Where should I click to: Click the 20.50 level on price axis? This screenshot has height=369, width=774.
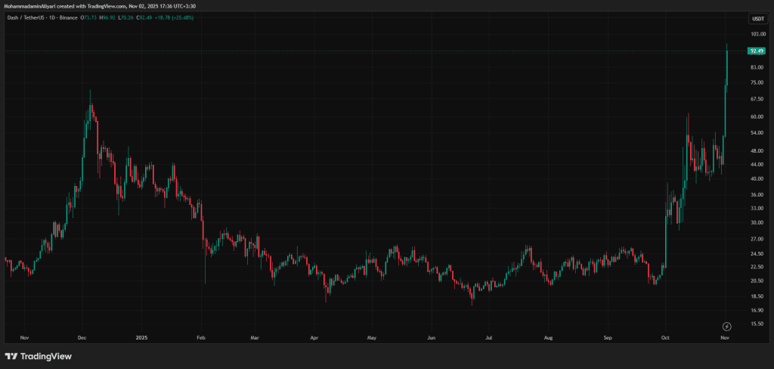point(756,281)
